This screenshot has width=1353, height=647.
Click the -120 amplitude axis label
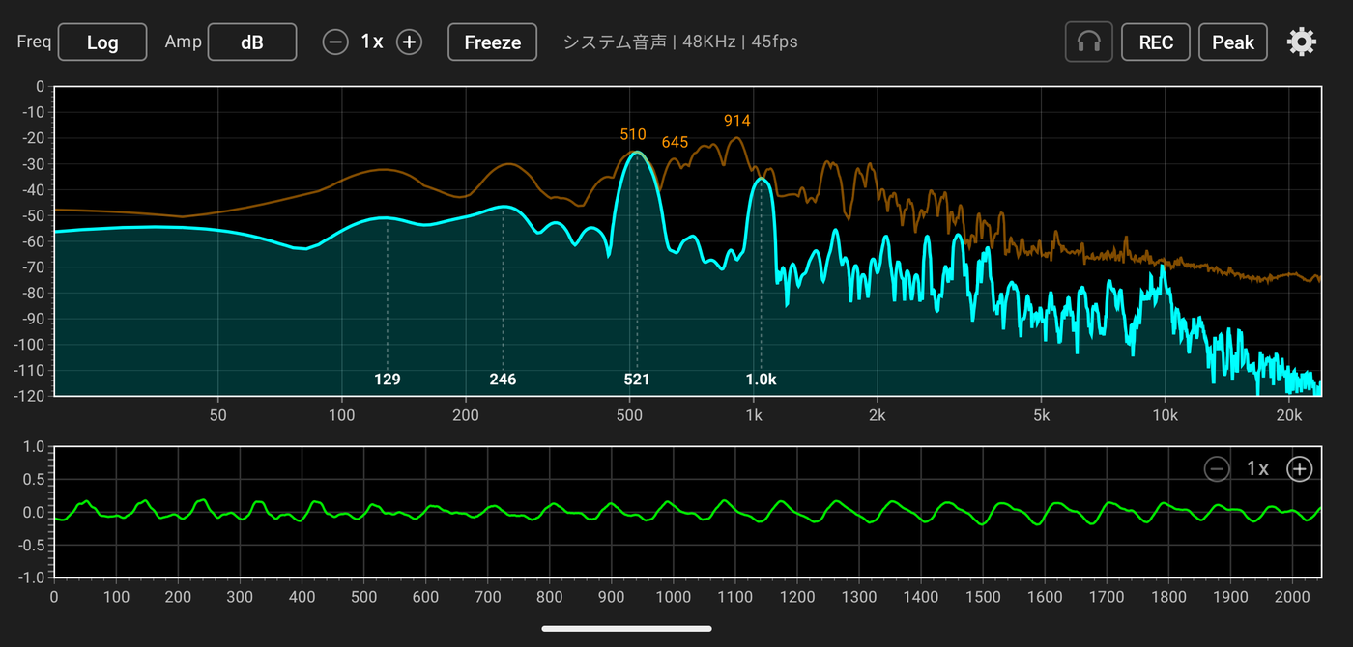[x=31, y=396]
